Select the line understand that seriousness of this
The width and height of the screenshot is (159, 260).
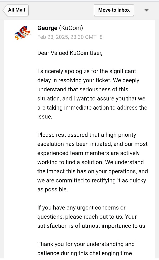point(83,89)
